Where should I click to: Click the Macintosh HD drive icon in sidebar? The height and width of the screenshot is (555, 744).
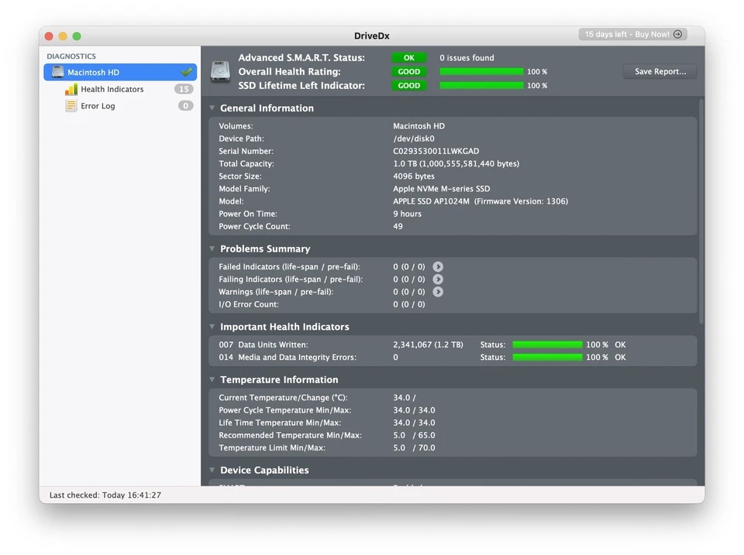pyautogui.click(x=57, y=72)
